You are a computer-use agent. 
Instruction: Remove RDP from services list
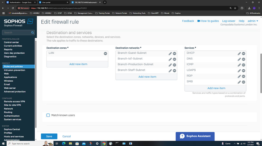pos(244,76)
